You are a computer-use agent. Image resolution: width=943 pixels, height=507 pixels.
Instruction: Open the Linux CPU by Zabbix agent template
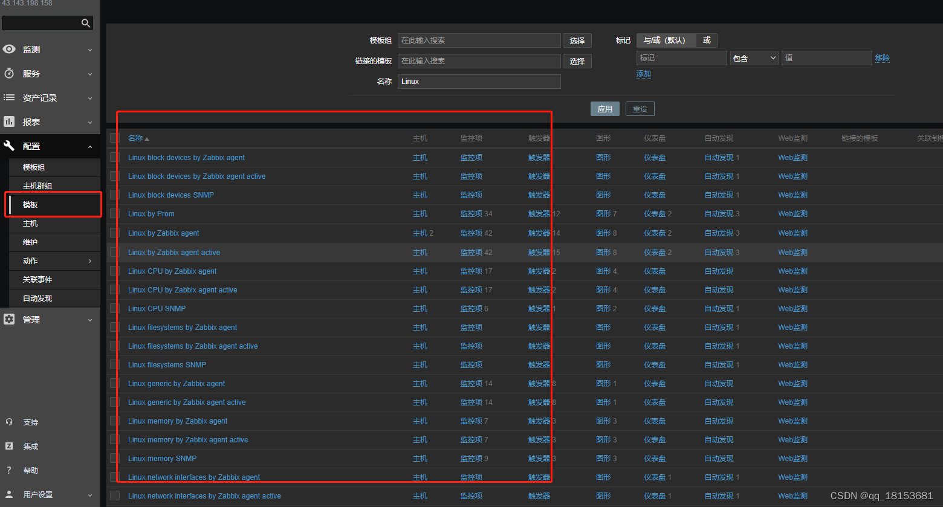coord(172,271)
